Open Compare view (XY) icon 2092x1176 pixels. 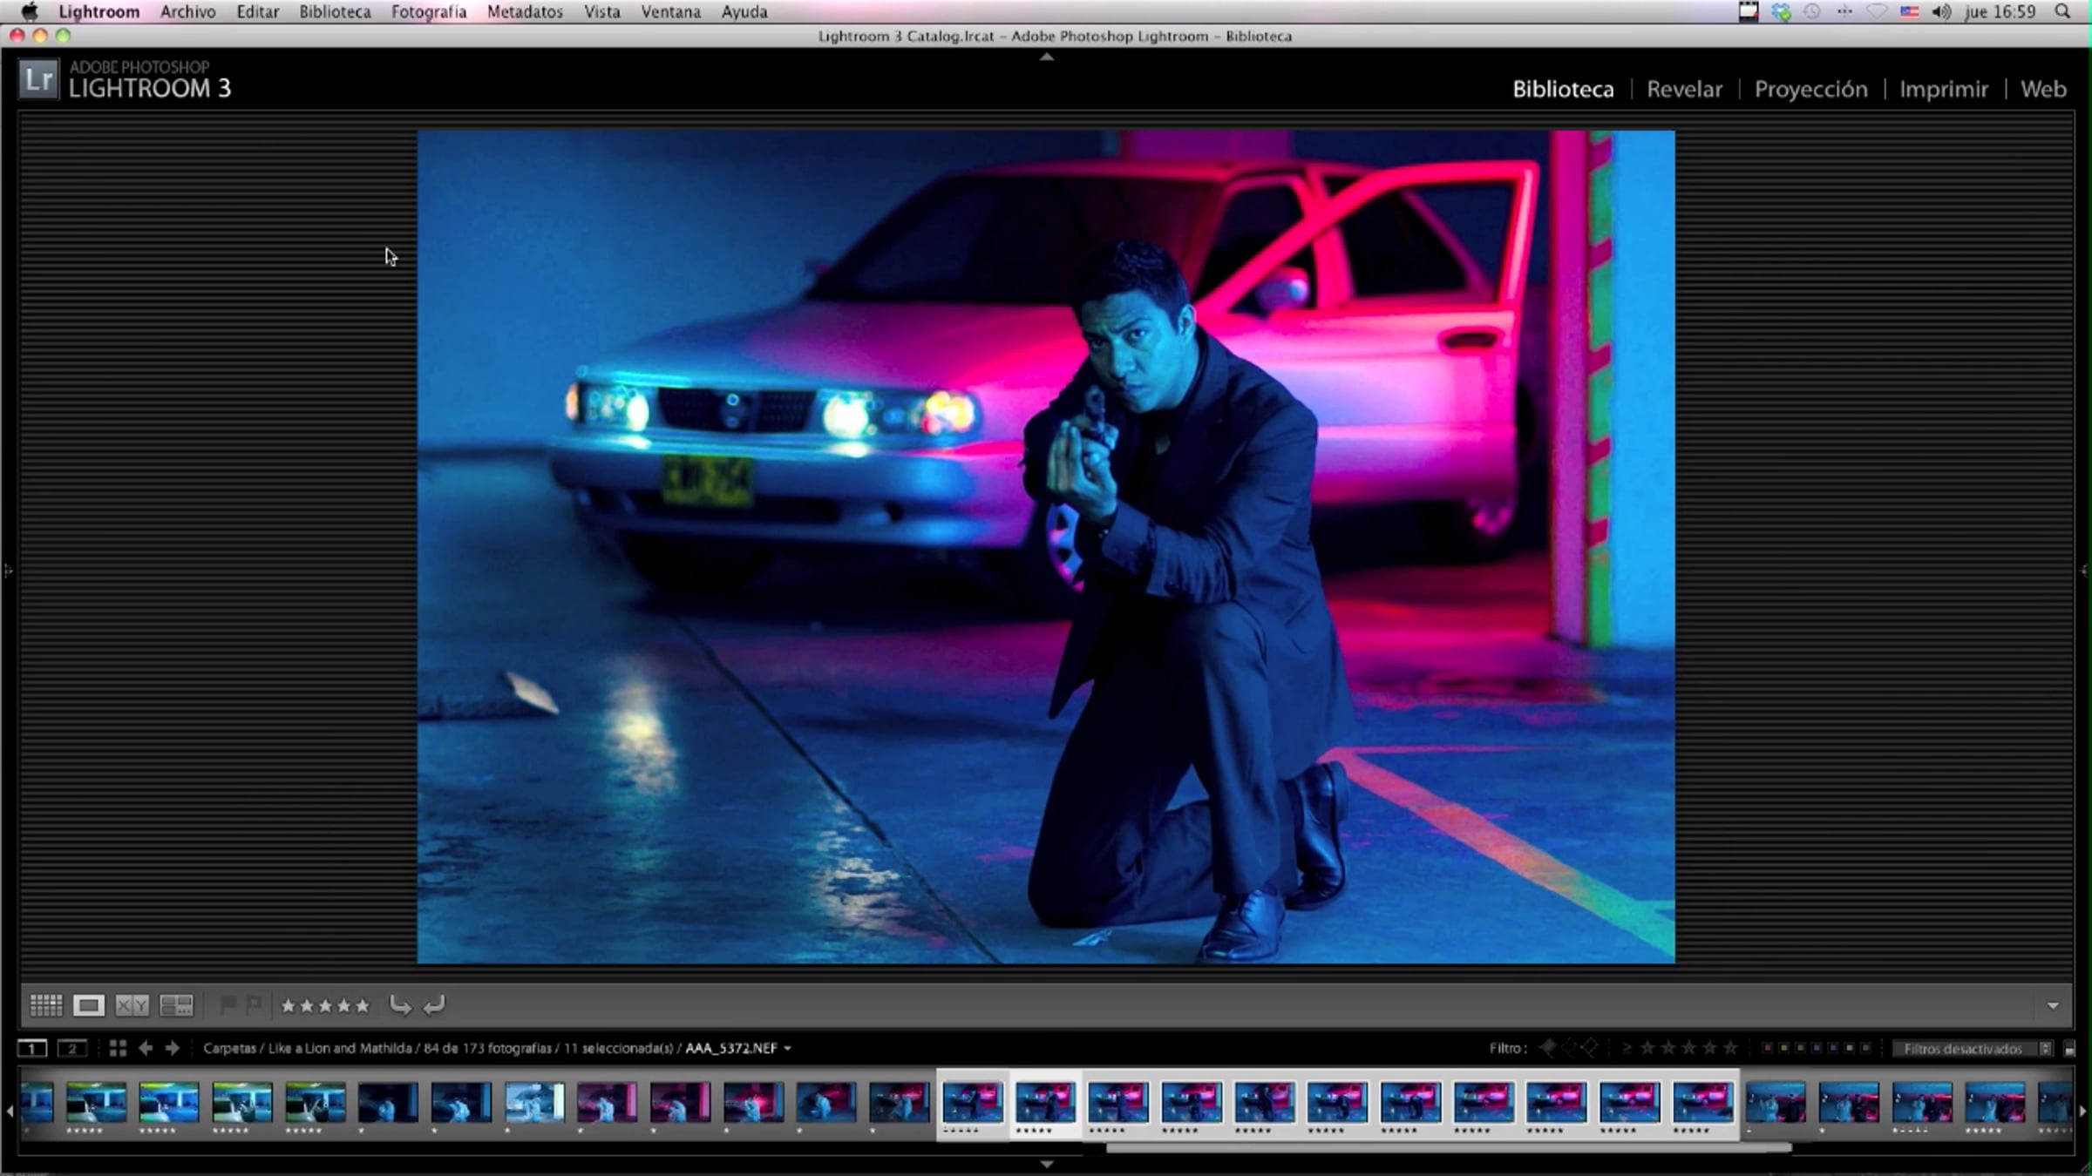pos(132,1006)
